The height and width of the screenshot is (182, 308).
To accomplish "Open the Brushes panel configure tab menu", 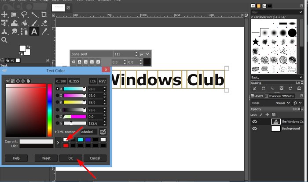I will (302, 6).
